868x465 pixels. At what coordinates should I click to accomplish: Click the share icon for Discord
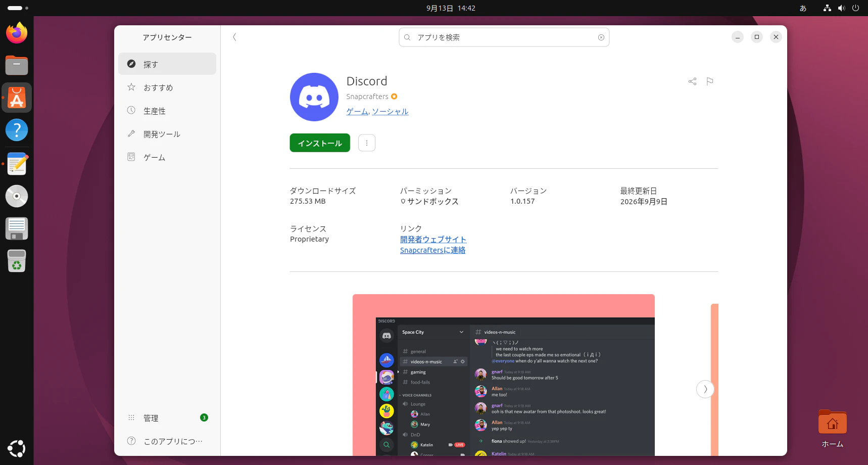coord(692,81)
